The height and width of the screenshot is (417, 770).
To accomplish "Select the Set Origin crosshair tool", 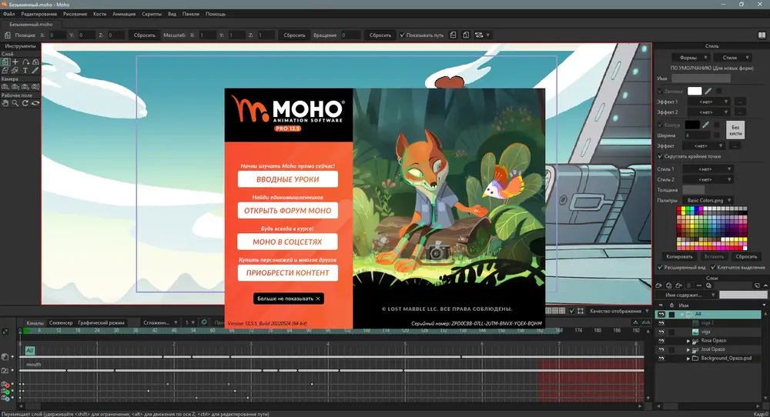I will [x=15, y=62].
